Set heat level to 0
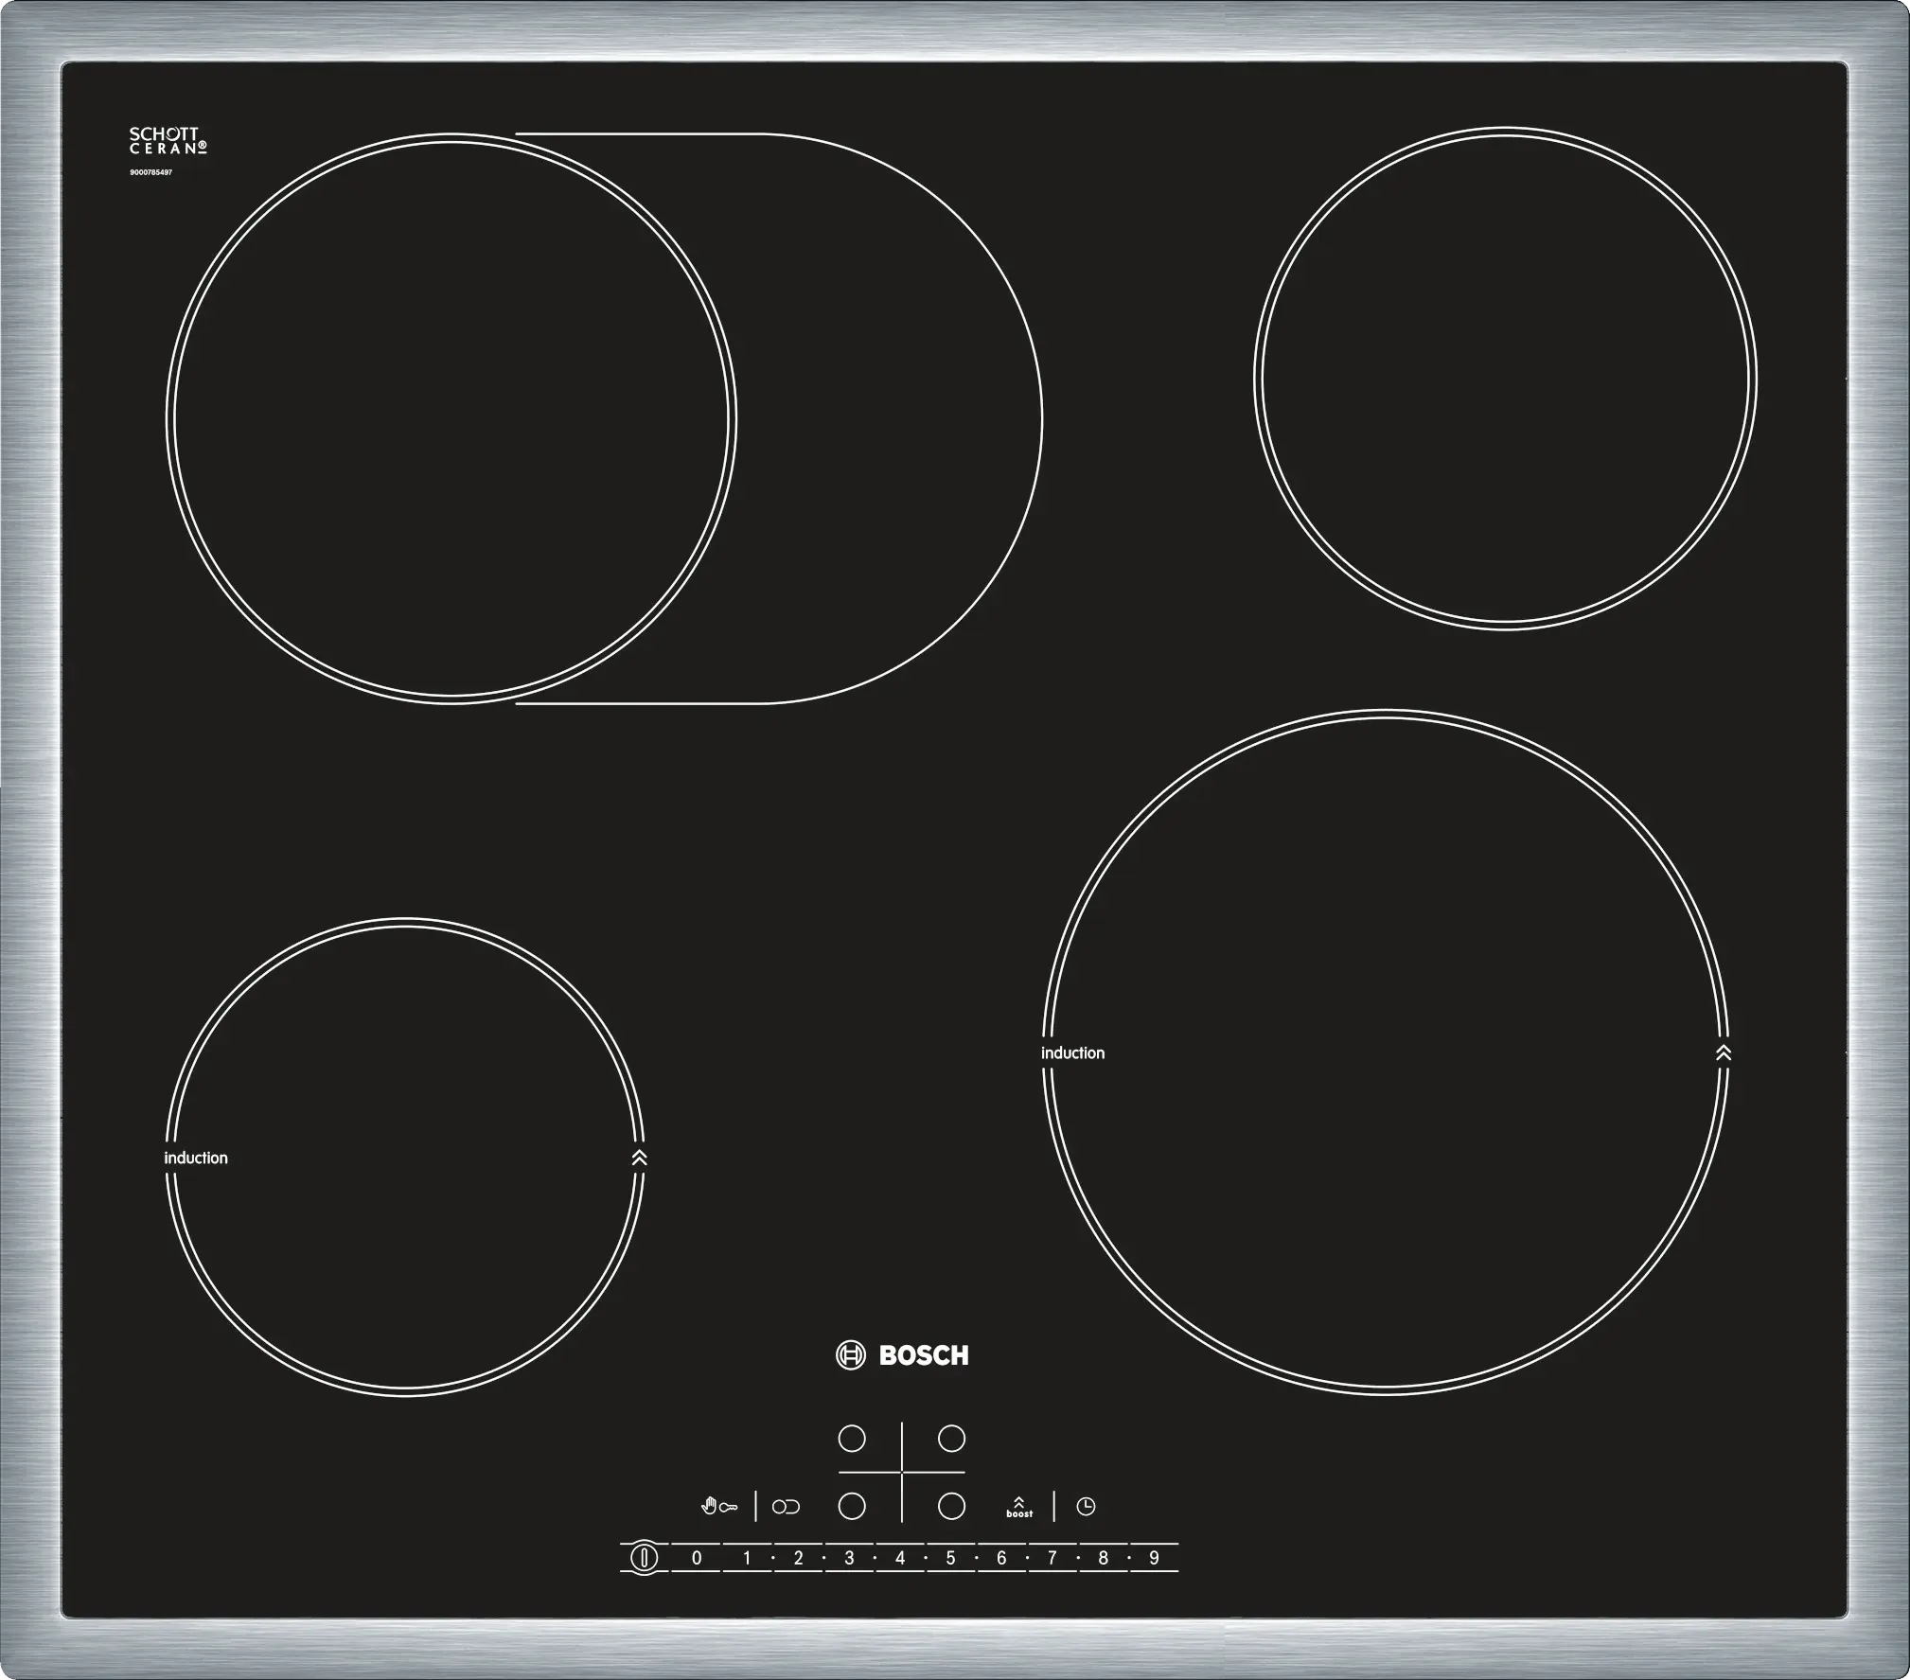This screenshot has width=1910, height=1680. coord(697,1558)
